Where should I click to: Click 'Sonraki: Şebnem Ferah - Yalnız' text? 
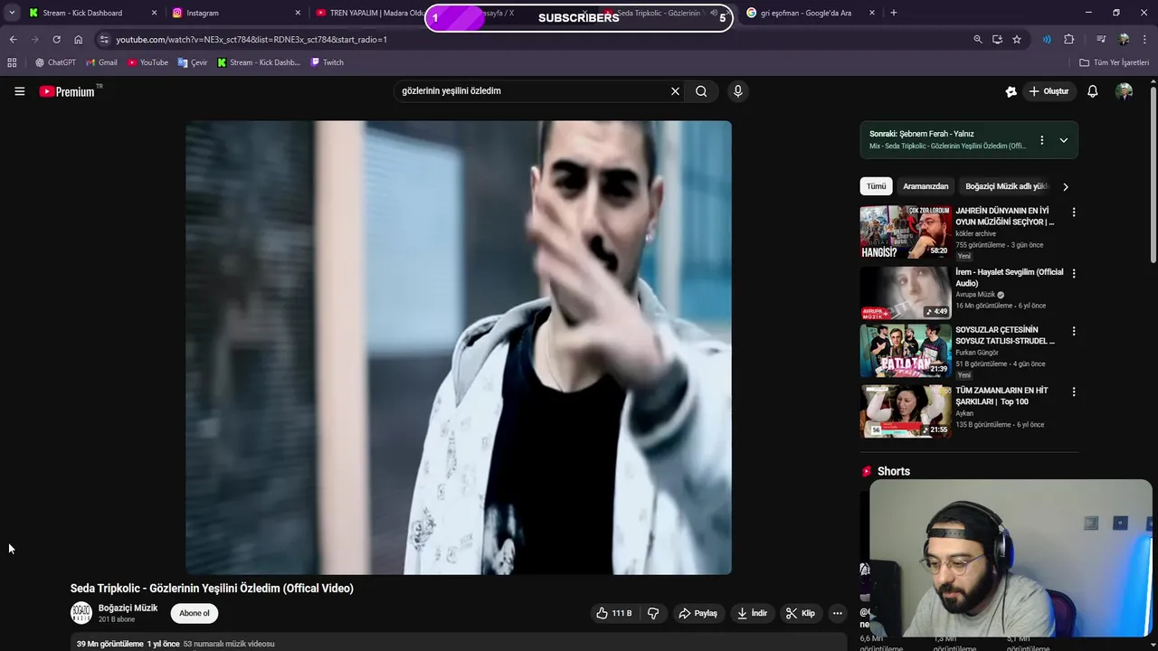click(921, 134)
